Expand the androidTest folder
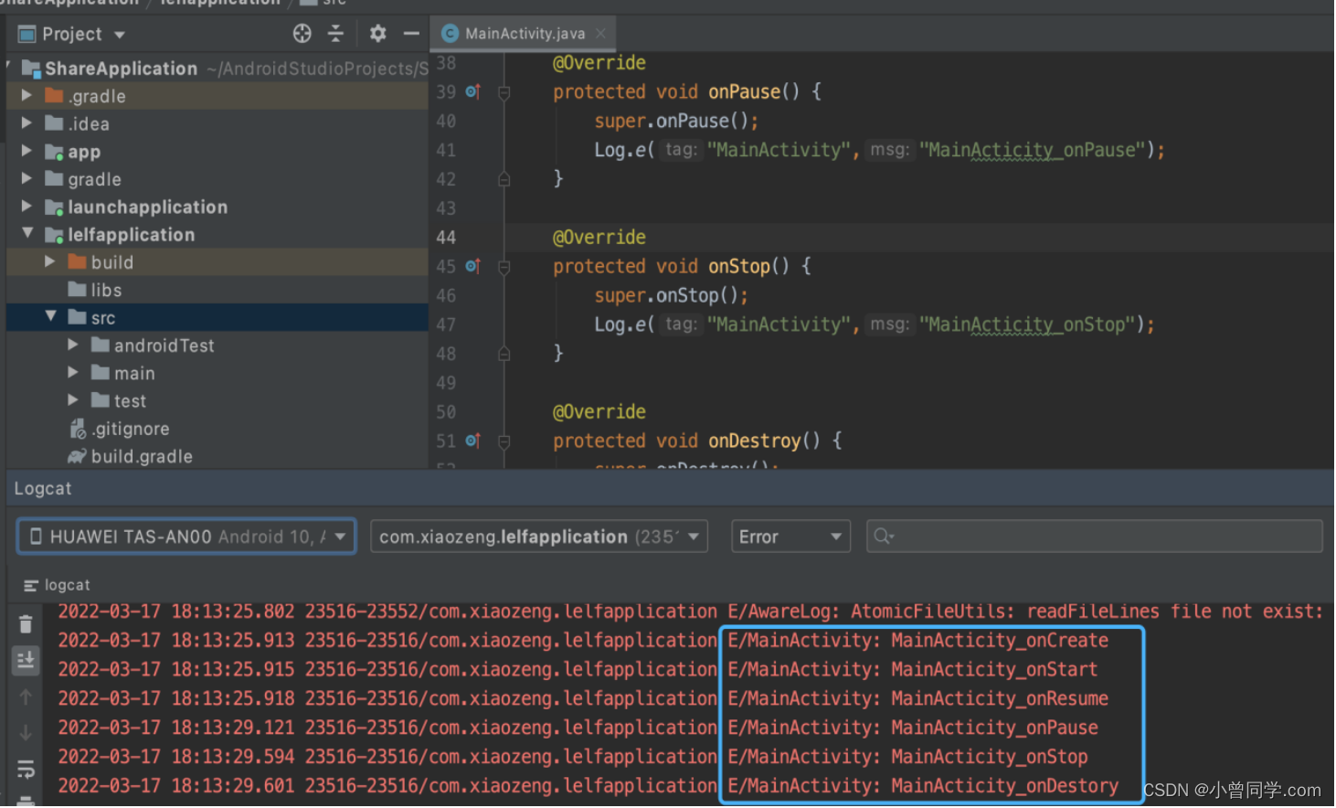The width and height of the screenshot is (1336, 808). [72, 345]
